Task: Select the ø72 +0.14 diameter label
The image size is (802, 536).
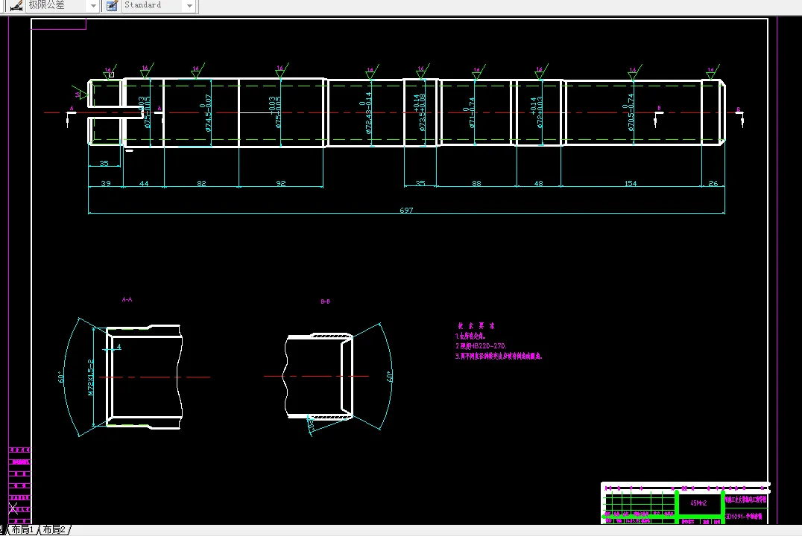Action: click(x=537, y=112)
